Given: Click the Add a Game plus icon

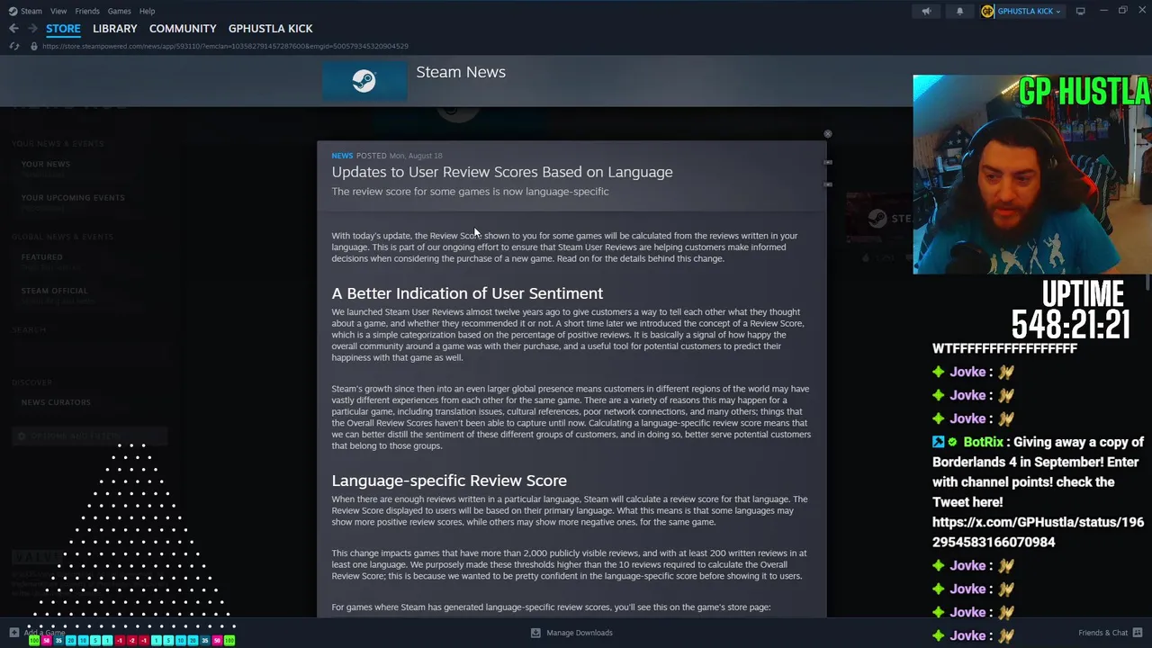Looking at the screenshot, I should point(13,633).
